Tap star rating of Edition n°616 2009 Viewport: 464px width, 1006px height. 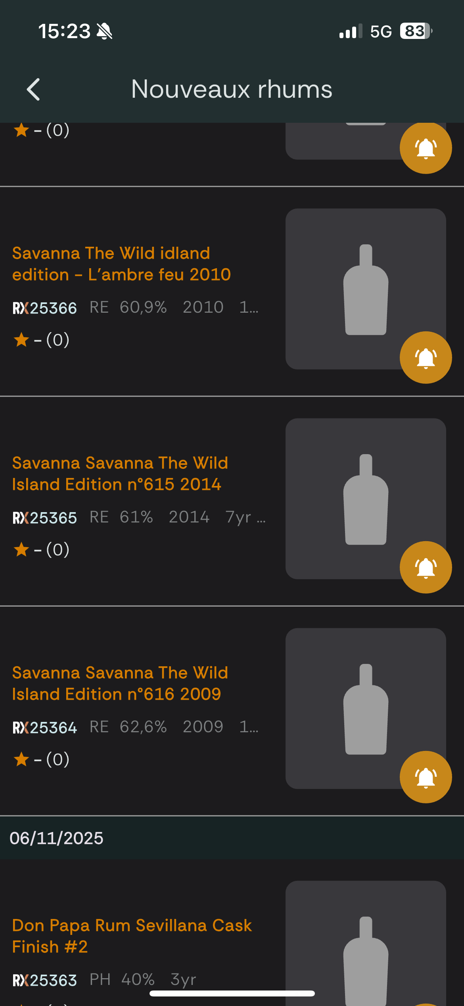[x=41, y=760]
